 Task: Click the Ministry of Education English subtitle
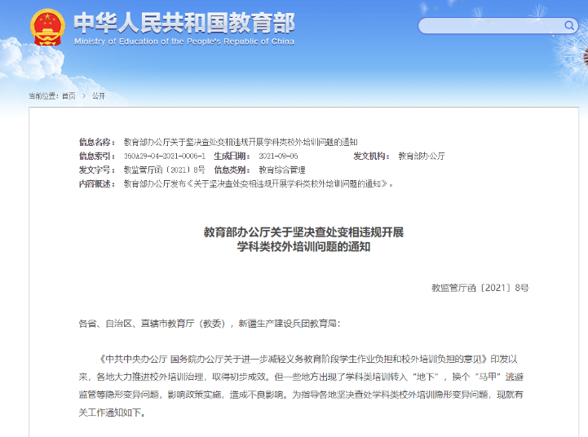[x=184, y=42]
